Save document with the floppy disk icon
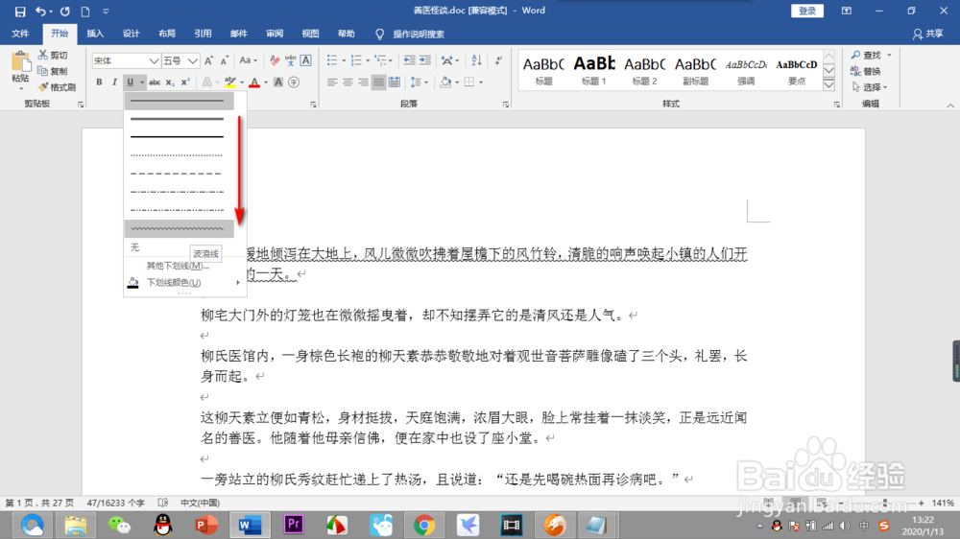960x539 pixels. (20, 11)
